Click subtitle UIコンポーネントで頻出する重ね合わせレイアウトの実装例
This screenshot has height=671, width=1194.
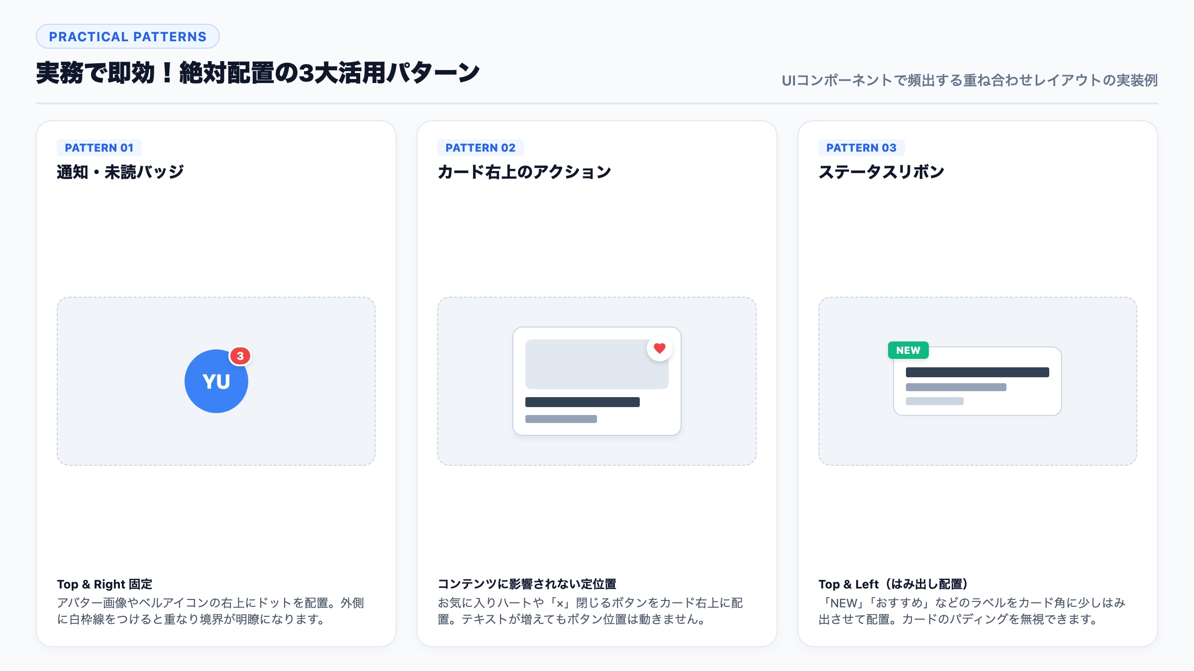pyautogui.click(x=970, y=80)
